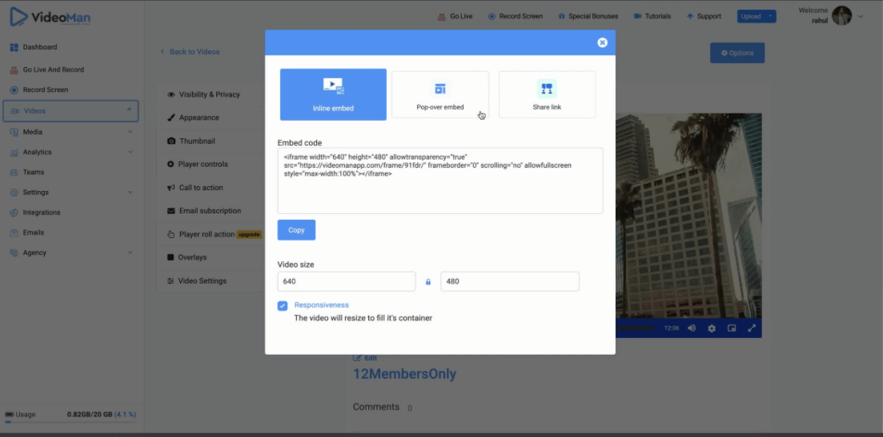The width and height of the screenshot is (883, 437).
Task: Click the video width input field
Action: [x=346, y=281]
